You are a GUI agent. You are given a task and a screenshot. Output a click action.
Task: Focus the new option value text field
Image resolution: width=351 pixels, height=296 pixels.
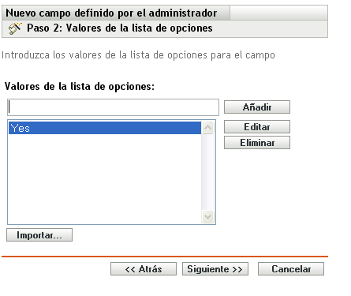tap(113, 107)
